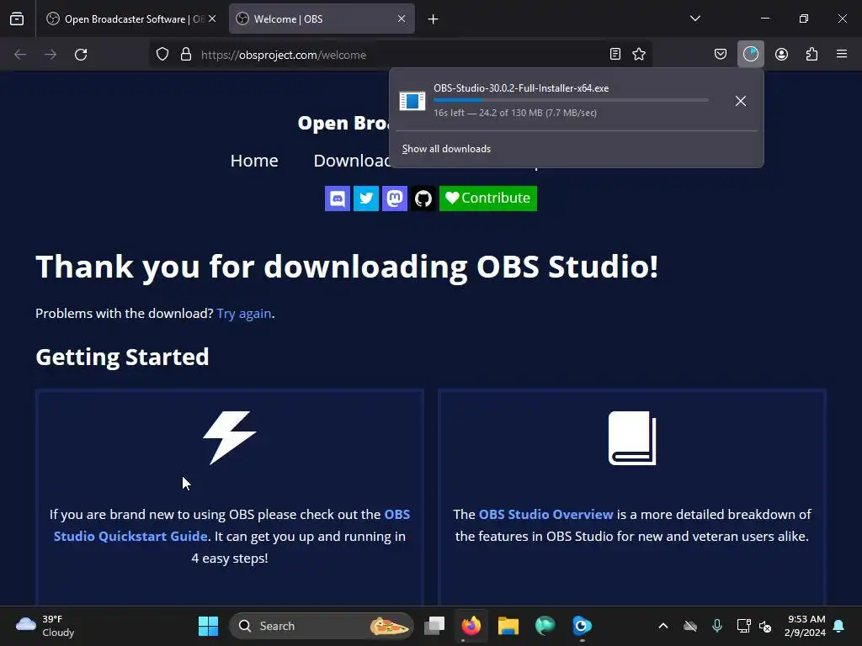862x646 pixels.
Task: Close the Welcome | OBS tab
Action: click(402, 19)
